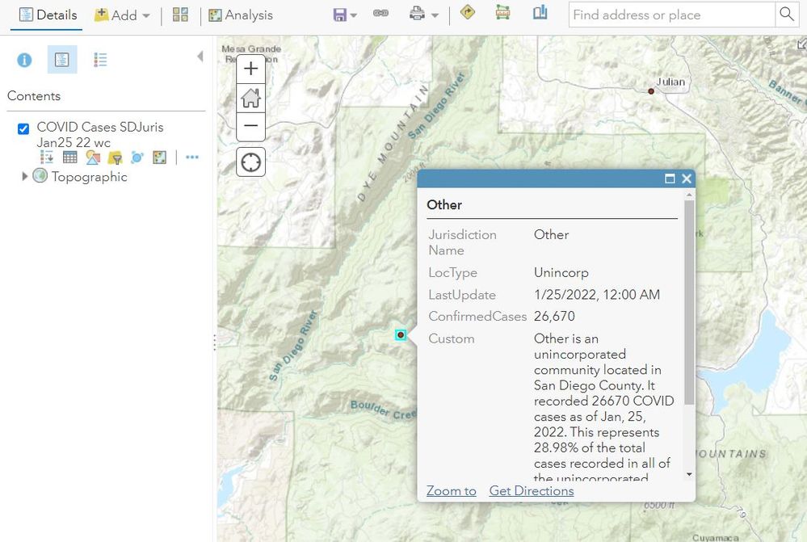The image size is (807, 542).
Task: Expand the Print dropdown arrow
Action: point(435,15)
